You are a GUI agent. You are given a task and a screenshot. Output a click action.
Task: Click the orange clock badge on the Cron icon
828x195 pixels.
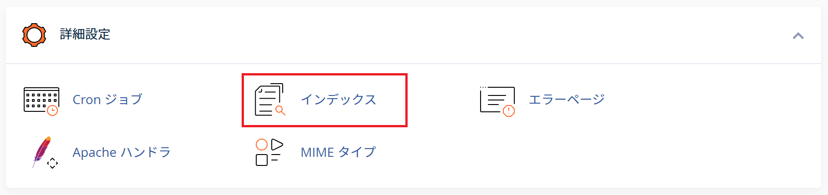tap(53, 110)
